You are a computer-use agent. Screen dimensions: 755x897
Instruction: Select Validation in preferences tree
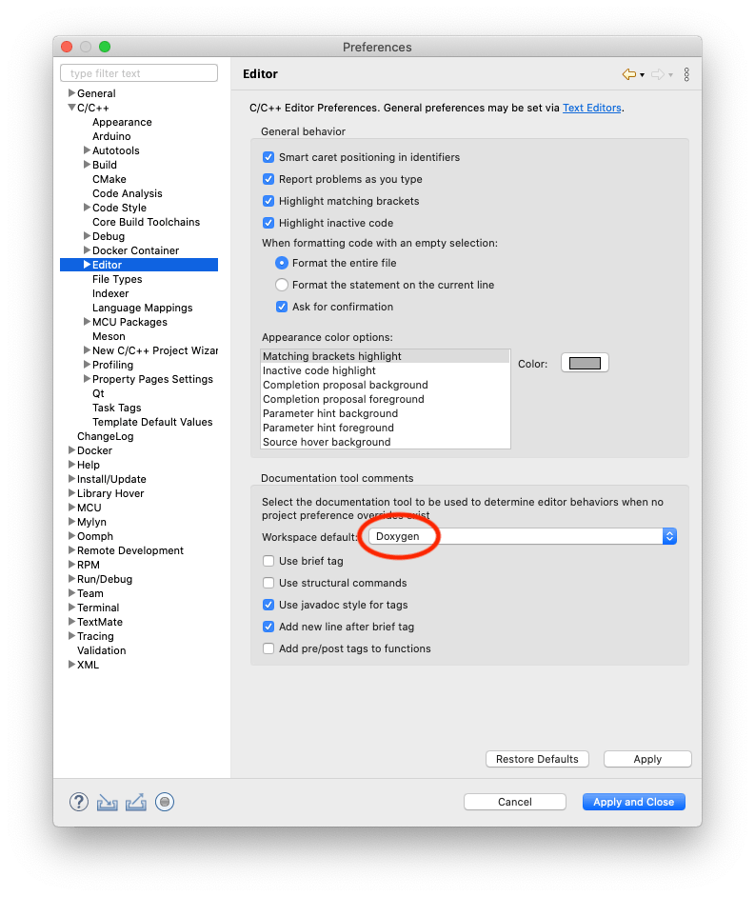pyautogui.click(x=101, y=650)
